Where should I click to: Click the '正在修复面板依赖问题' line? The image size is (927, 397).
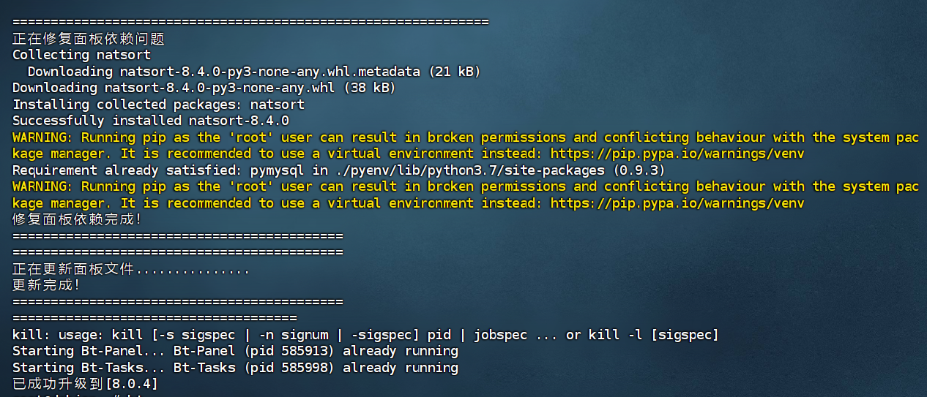[89, 39]
